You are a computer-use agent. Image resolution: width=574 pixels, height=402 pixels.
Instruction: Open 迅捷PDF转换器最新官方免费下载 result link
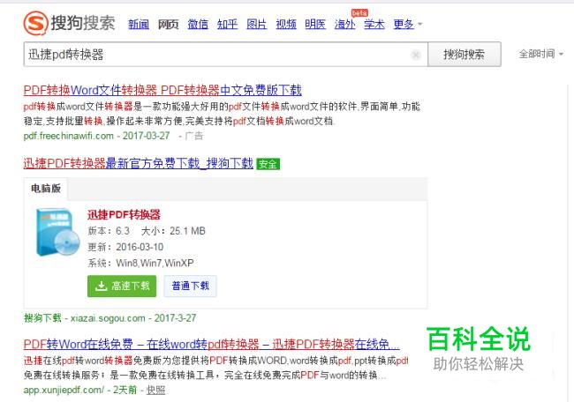coord(139,163)
